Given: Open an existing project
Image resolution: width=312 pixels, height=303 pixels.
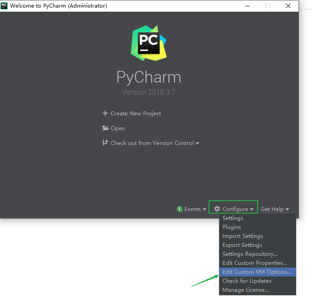Looking at the screenshot, I should 114,128.
